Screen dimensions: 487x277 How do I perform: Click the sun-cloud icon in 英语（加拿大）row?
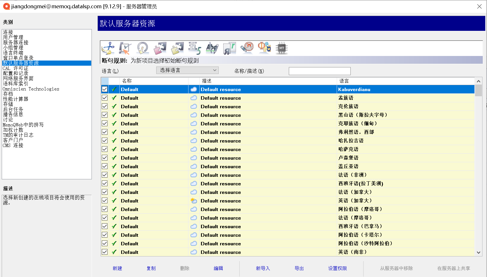pos(194,200)
